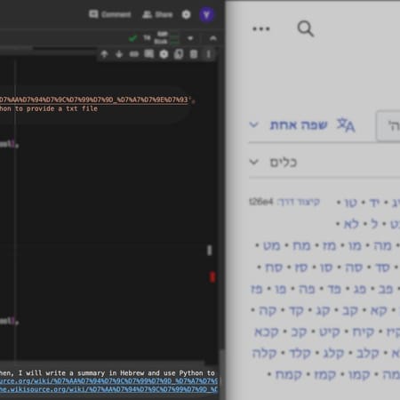
Task: Open chapter link מז
Action: tap(329, 245)
